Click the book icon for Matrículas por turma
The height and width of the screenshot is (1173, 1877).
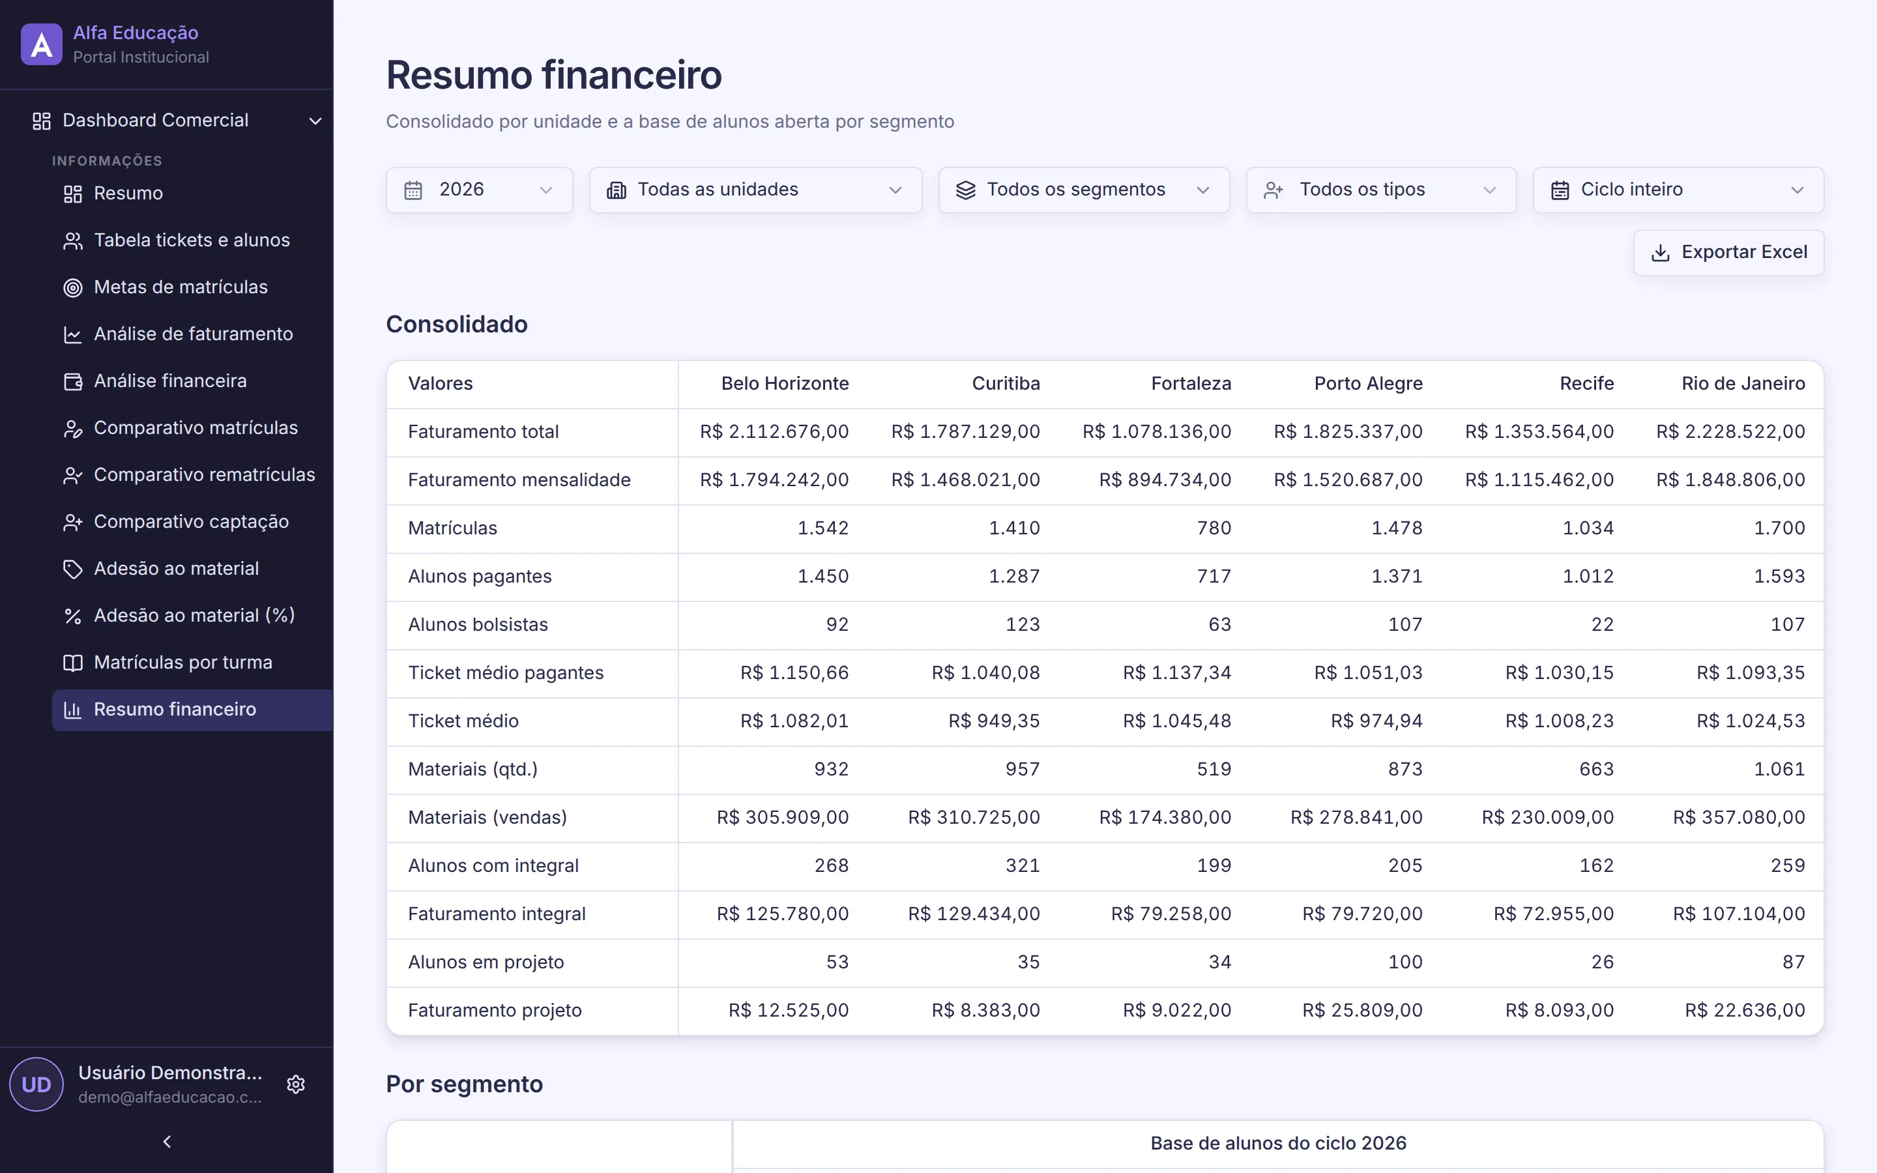coord(72,663)
